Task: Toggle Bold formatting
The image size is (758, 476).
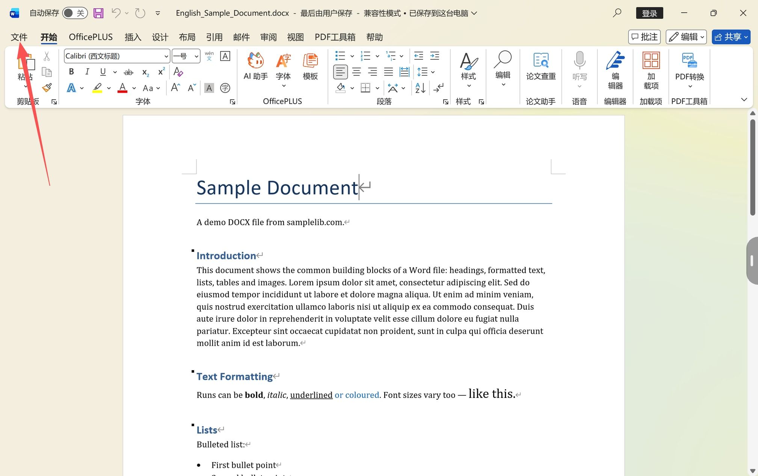Action: pyautogui.click(x=71, y=72)
